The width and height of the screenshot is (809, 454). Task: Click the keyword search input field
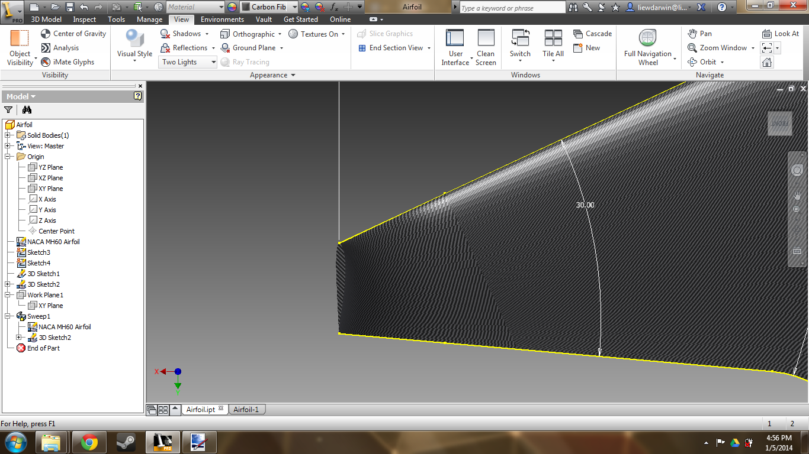coord(512,8)
